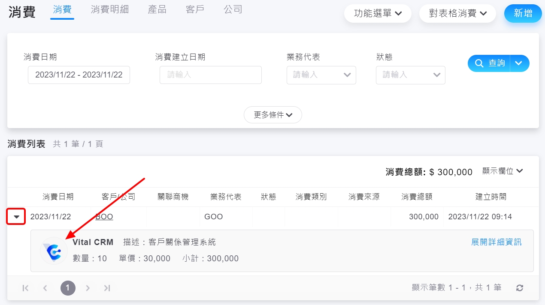
Task: Click the next page arrow
Action: click(88, 288)
